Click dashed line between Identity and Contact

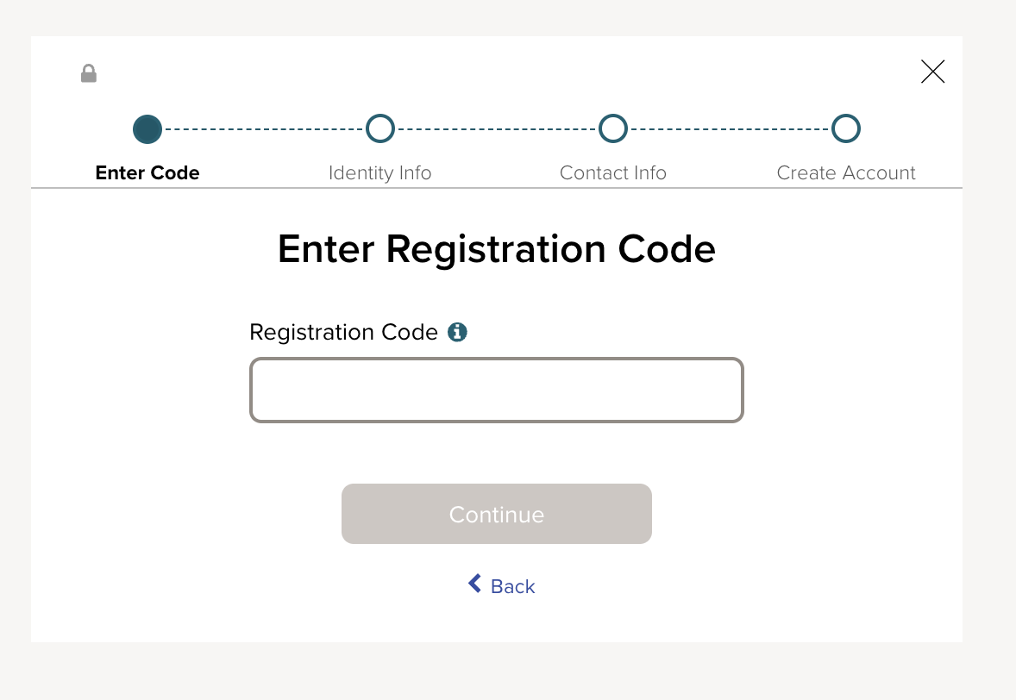pos(497,128)
